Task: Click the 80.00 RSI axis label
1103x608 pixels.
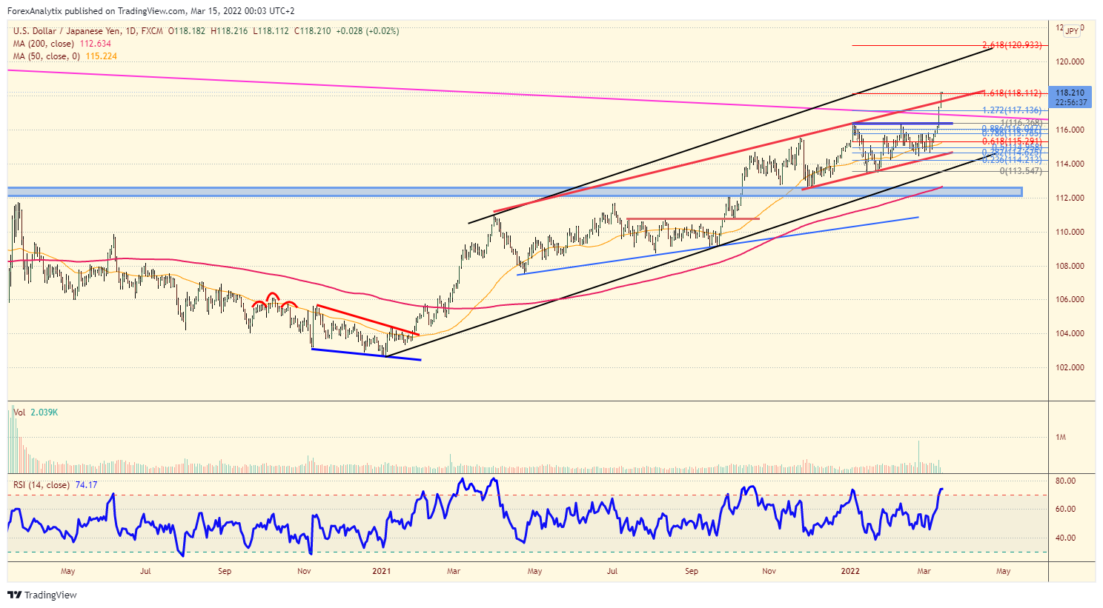Action: point(1065,481)
